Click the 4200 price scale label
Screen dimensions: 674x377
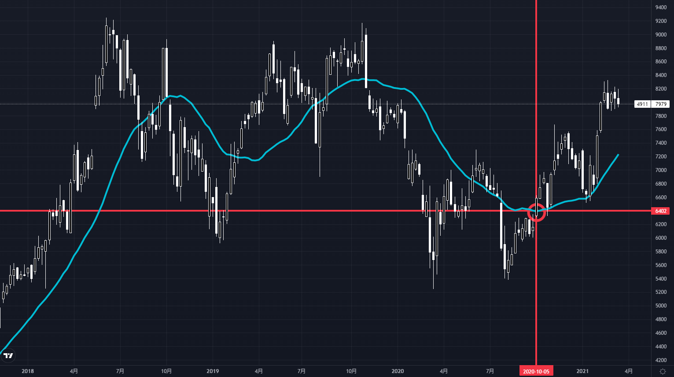661,360
